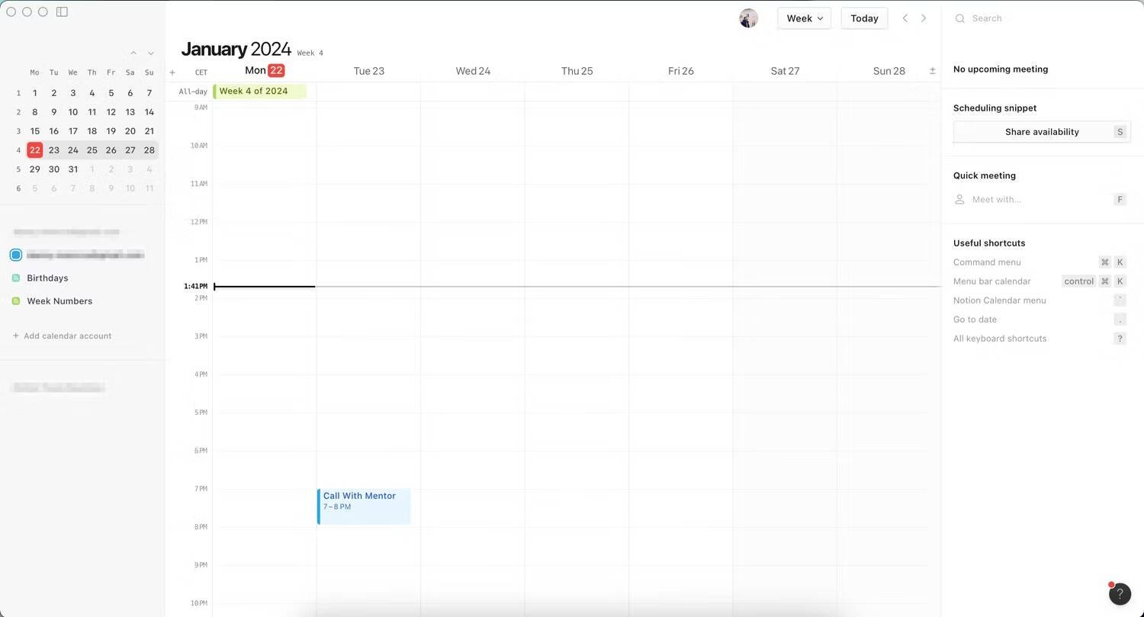
Task: Go to next week arrow
Action: 924,18
